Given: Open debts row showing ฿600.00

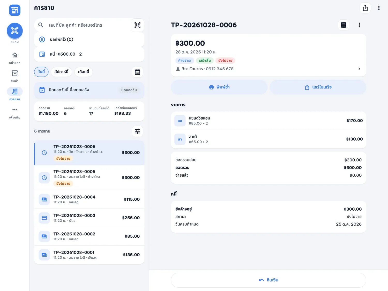Looking at the screenshot, I should pos(89,54).
